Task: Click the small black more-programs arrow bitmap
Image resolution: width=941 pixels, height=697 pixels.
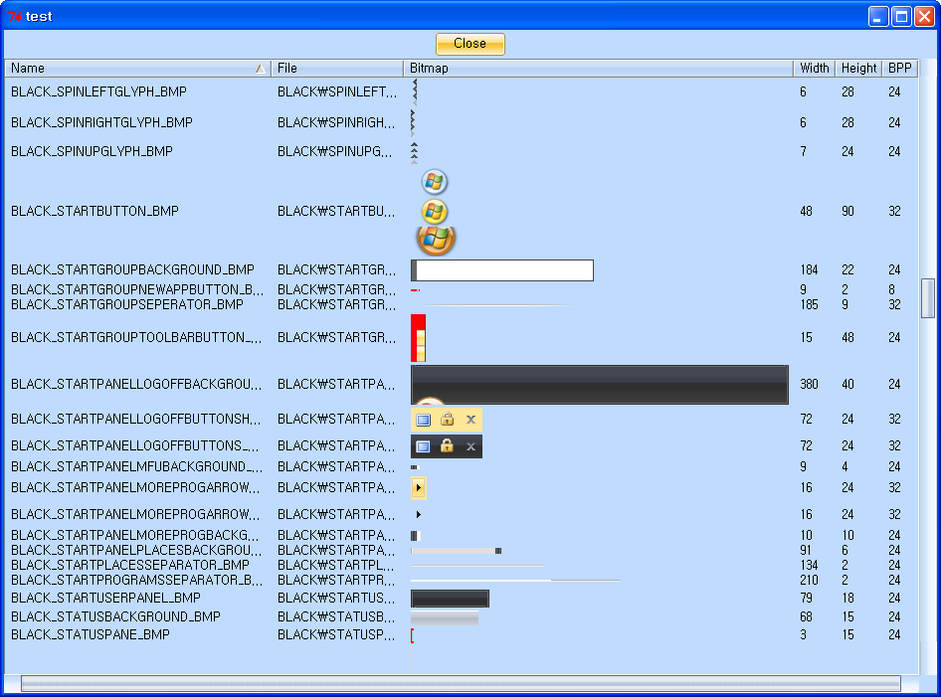Action: coord(419,515)
